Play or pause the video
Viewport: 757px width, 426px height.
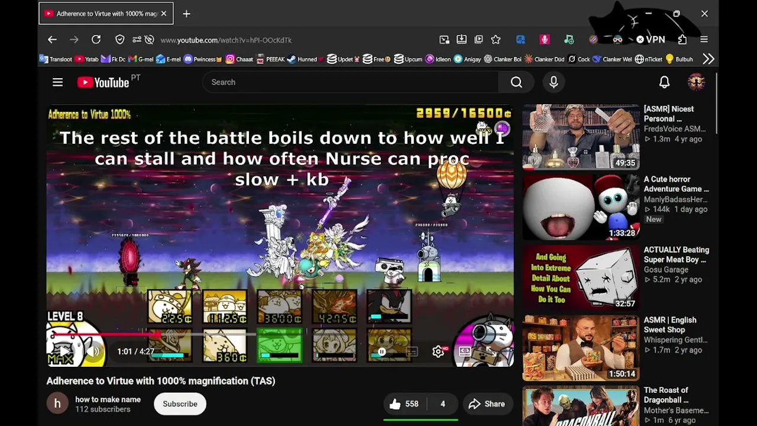64,352
